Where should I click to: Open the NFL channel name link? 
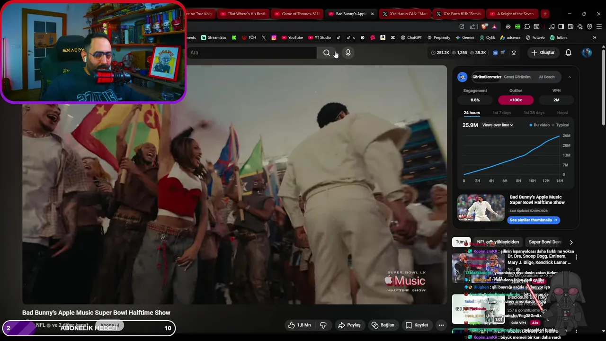(41, 325)
